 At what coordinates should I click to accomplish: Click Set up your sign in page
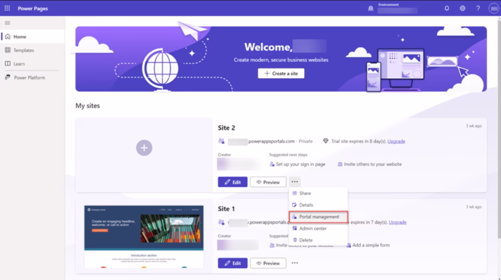point(297,164)
